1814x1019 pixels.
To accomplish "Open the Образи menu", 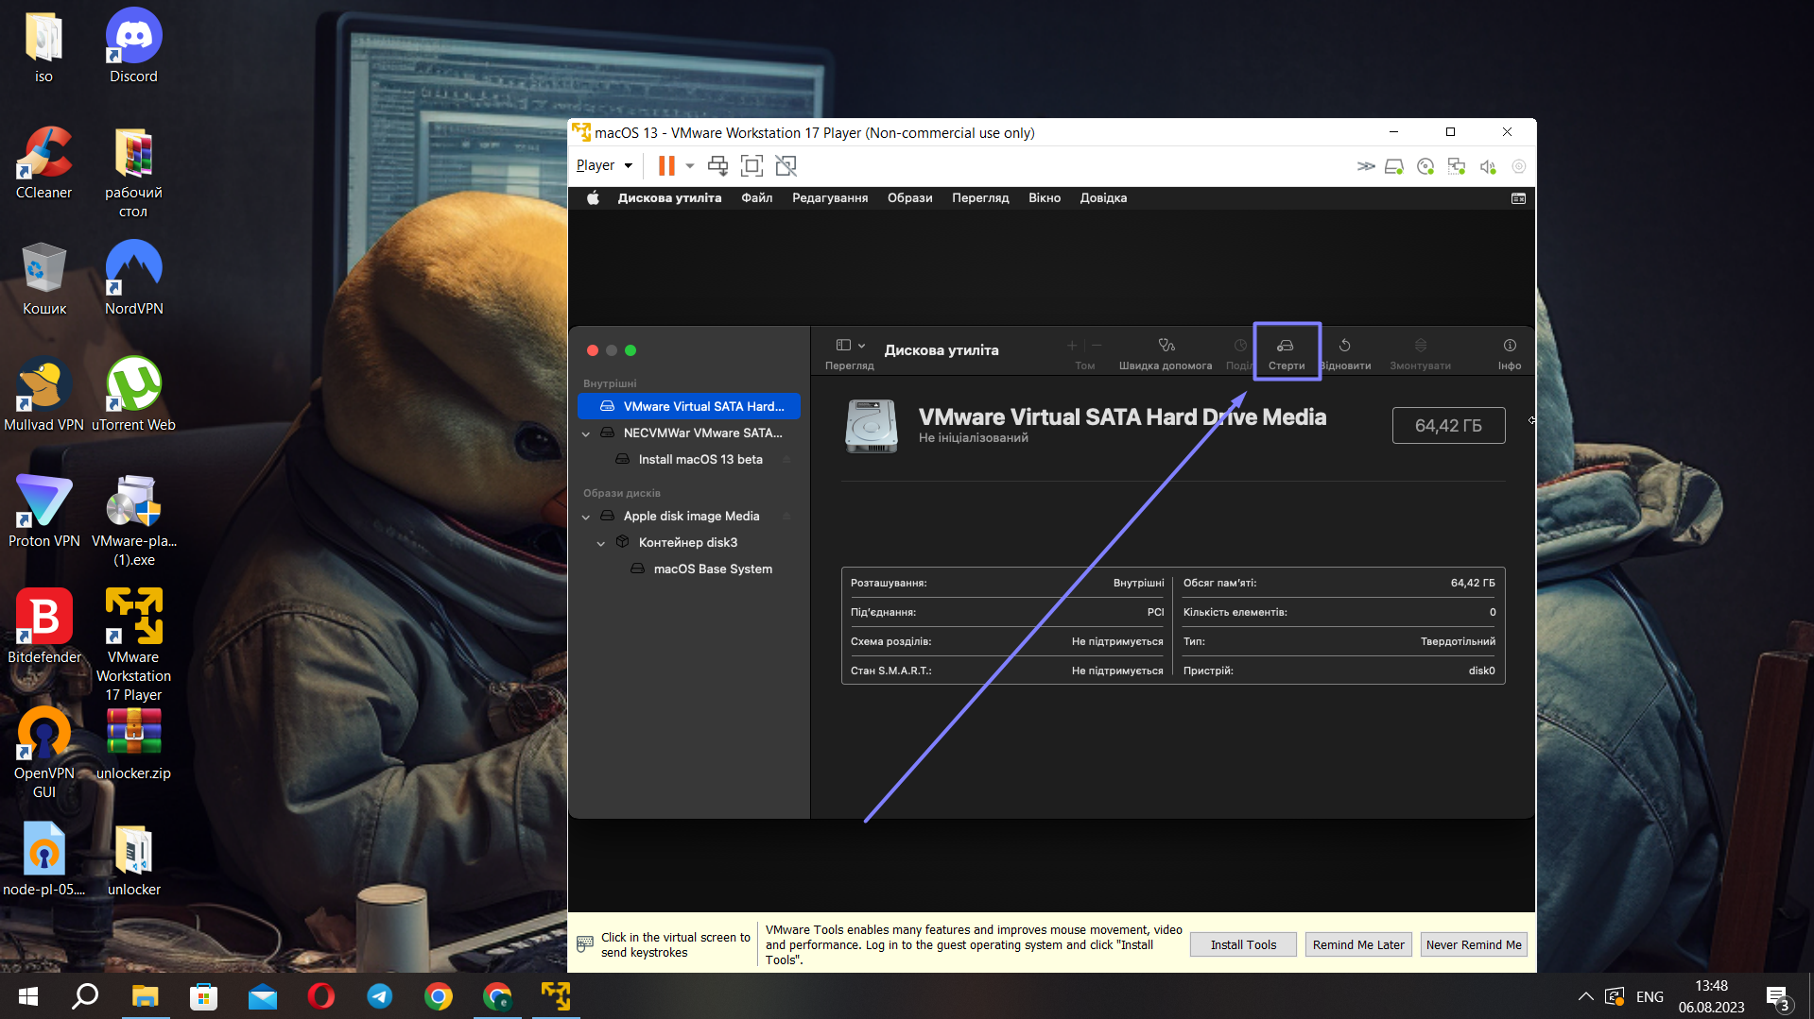I will pos(909,198).
